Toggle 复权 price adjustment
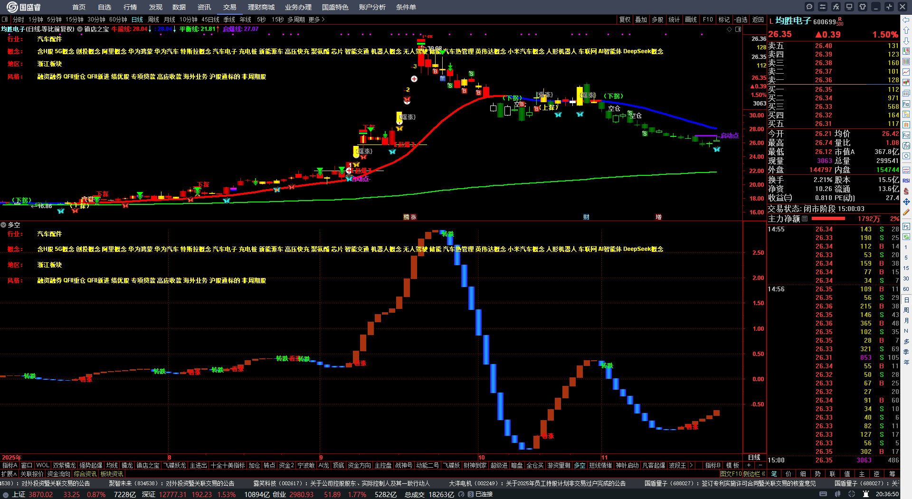The image size is (912, 499). click(x=625, y=19)
